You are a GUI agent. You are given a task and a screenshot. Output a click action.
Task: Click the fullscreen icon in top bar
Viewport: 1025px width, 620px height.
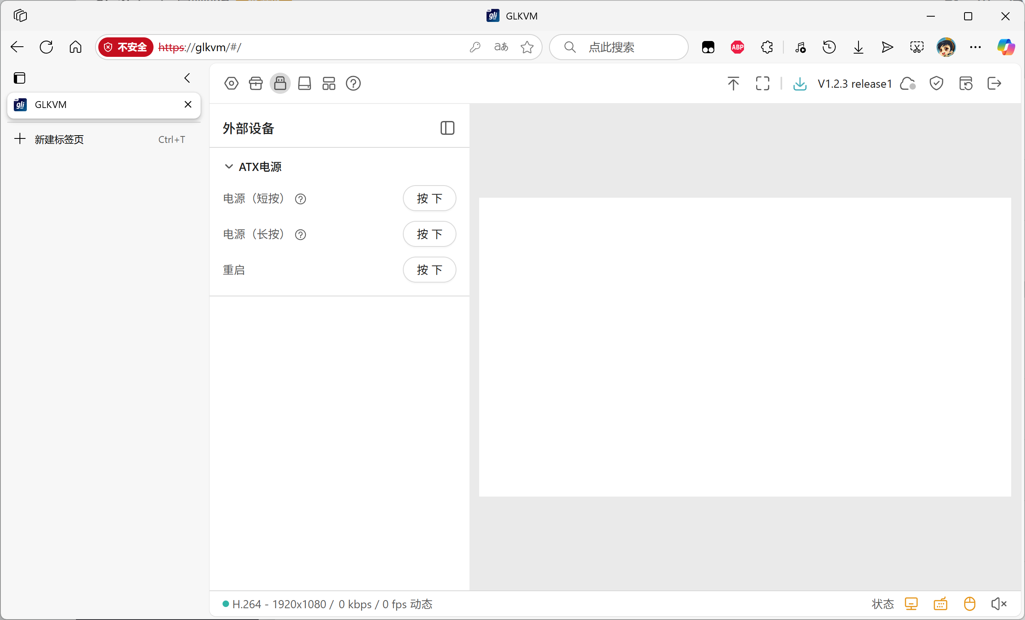(762, 84)
